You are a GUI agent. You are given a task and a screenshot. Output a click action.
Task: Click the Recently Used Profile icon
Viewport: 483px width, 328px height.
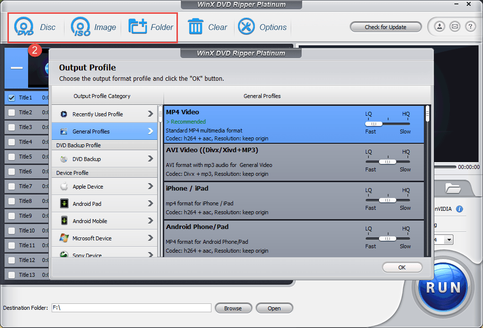[64, 114]
